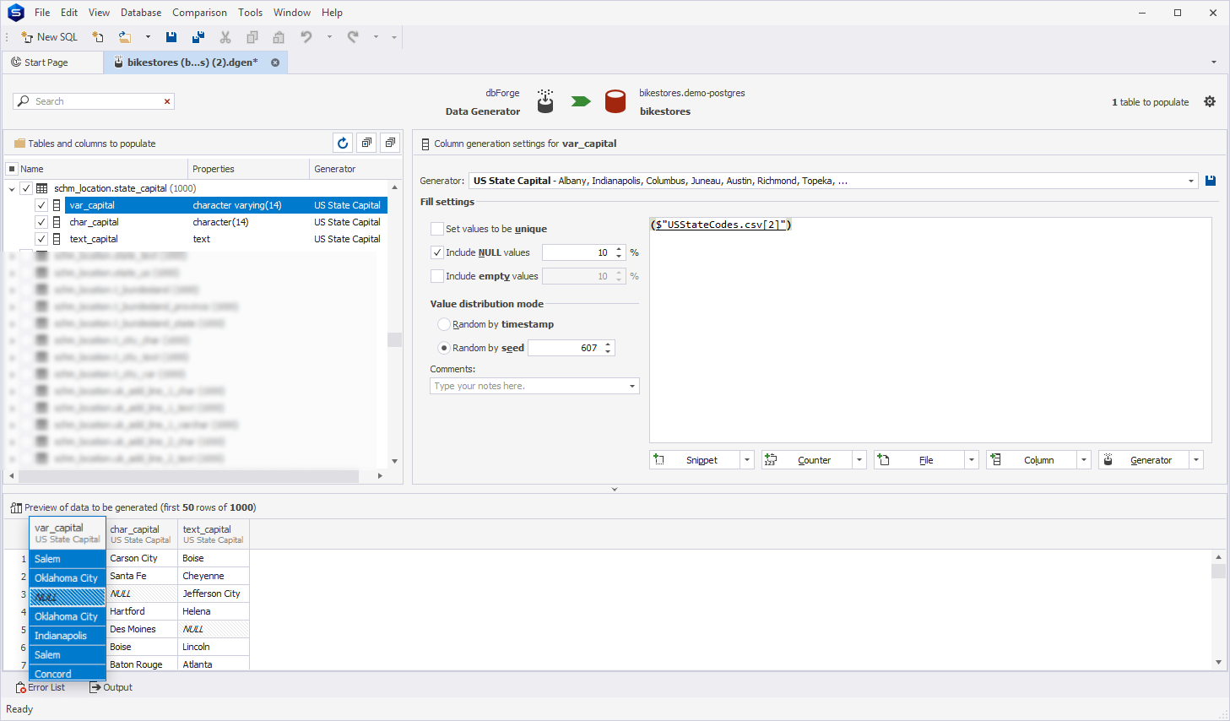Click the Snippet button
The height and width of the screenshot is (721, 1230).
tap(695, 460)
